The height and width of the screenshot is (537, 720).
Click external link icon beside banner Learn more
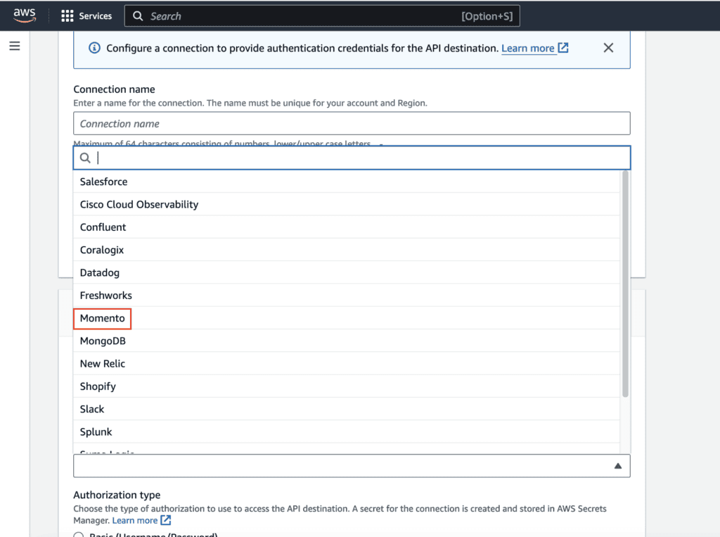coord(563,47)
